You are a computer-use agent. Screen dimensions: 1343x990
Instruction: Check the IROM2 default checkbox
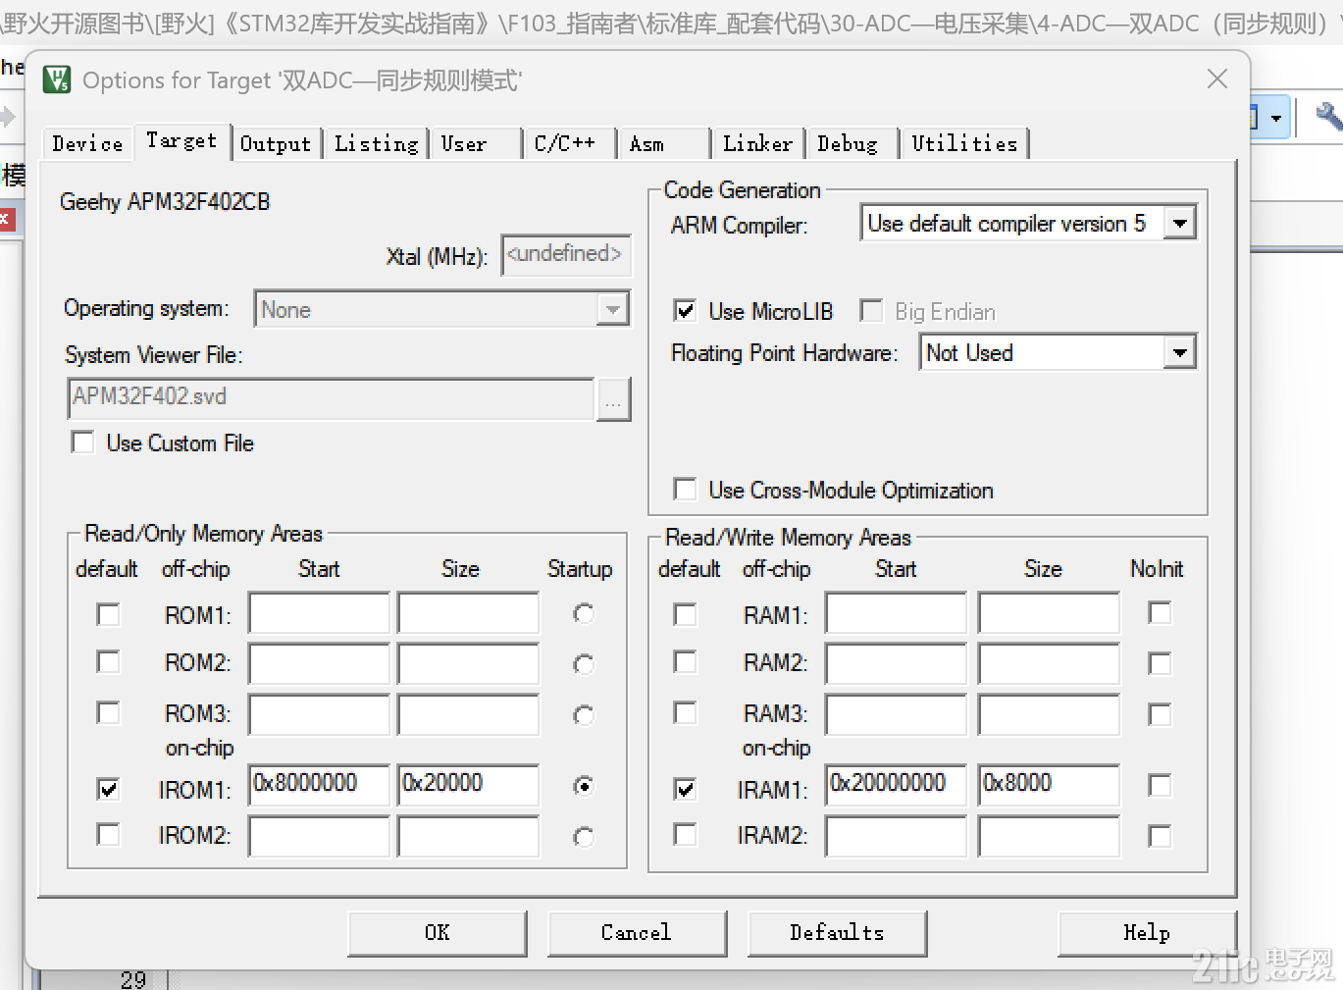tap(108, 834)
